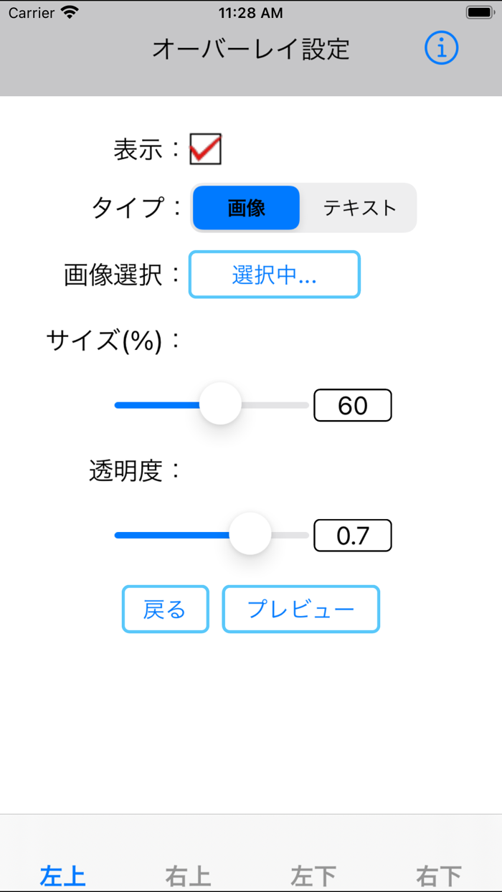Toggle the 表示 checkbox off
Screen dimensions: 502x892
205,148
